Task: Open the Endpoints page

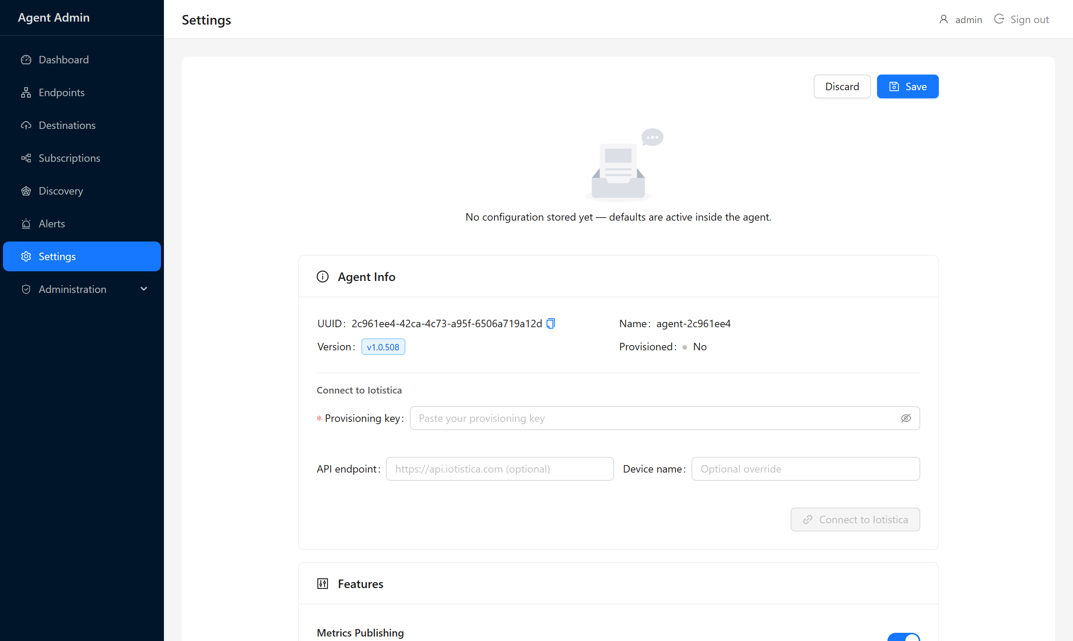Action: (x=82, y=92)
